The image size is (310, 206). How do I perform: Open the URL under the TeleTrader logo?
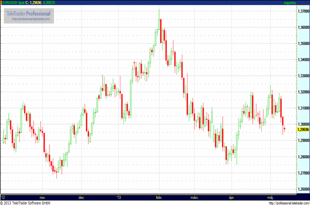point(31,19)
